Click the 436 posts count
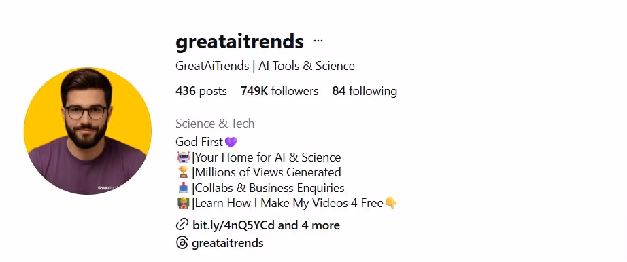The height and width of the screenshot is (262, 627). (x=201, y=91)
